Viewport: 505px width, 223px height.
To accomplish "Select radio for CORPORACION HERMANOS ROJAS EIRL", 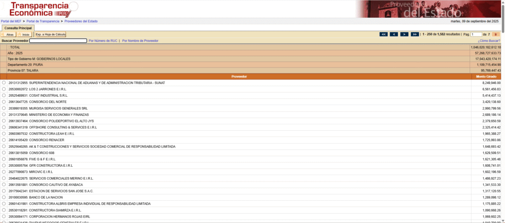I will [x=4, y=216].
